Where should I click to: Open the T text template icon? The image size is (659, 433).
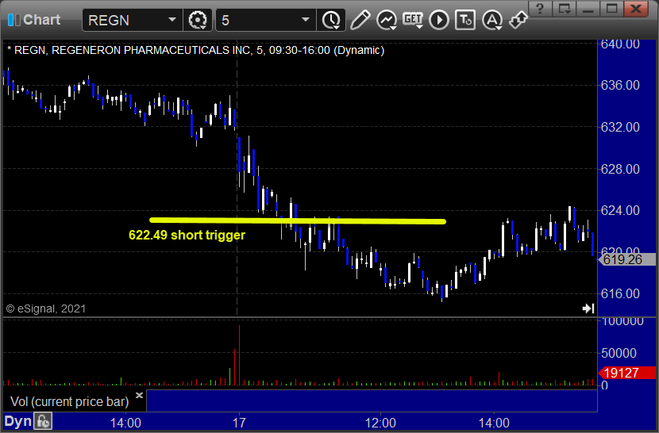coord(465,20)
